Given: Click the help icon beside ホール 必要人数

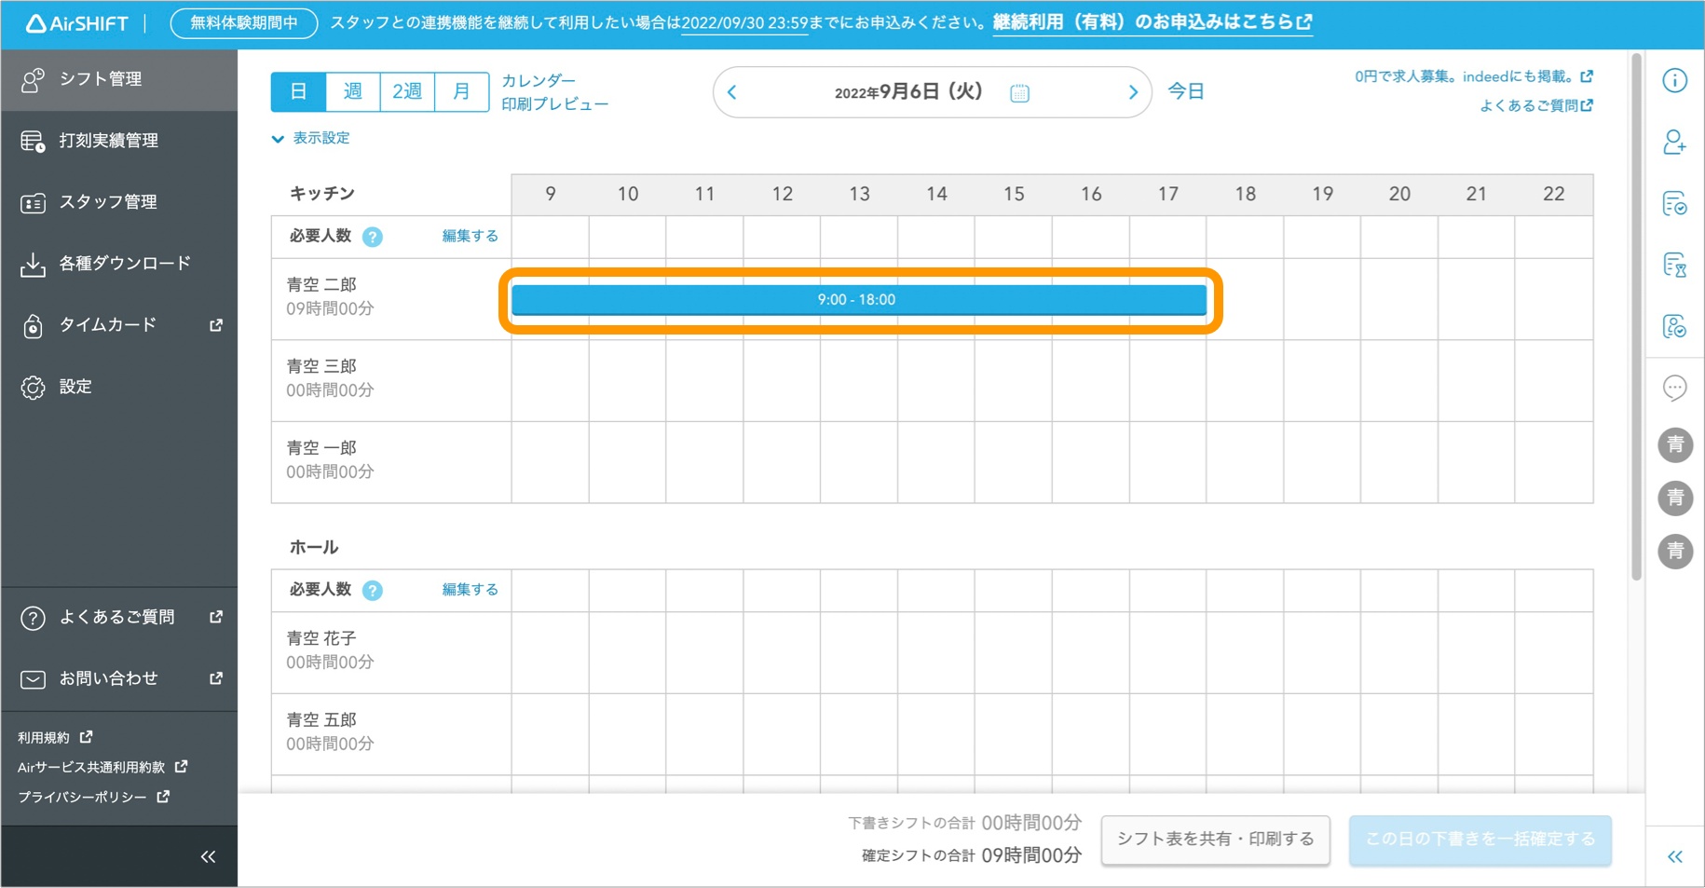Looking at the screenshot, I should (x=373, y=590).
